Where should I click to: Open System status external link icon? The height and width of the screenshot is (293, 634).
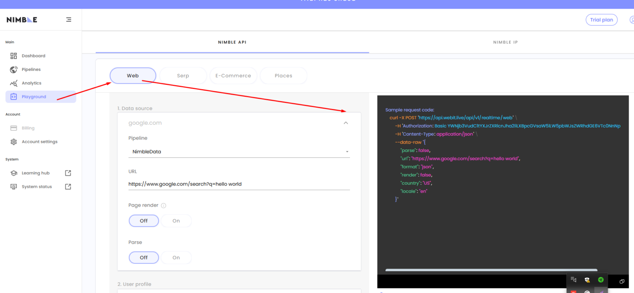(x=68, y=187)
